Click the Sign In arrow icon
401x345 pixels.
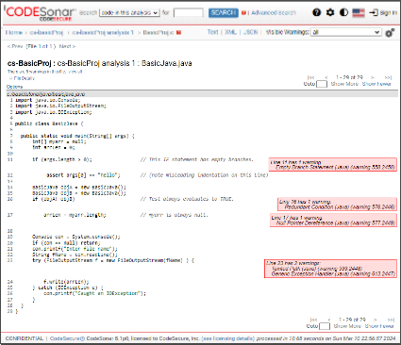374,12
